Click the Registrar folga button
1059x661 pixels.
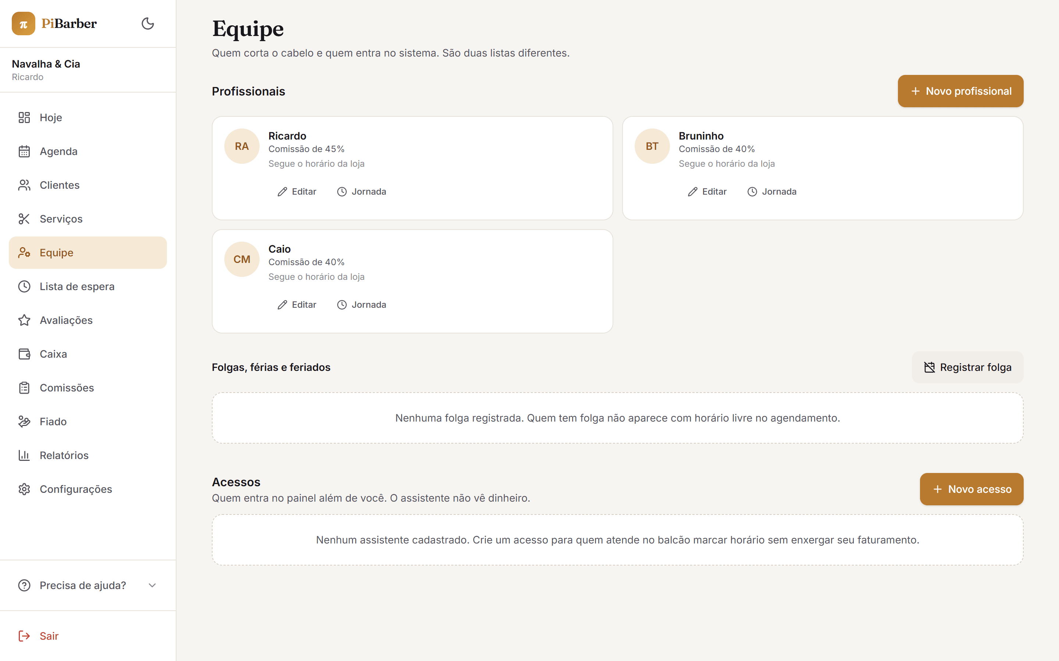[x=967, y=367]
